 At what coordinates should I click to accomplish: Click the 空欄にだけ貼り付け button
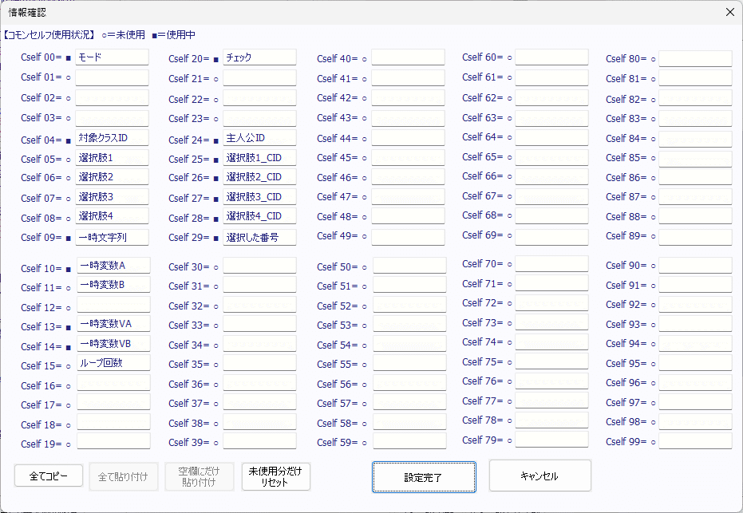coord(199,476)
